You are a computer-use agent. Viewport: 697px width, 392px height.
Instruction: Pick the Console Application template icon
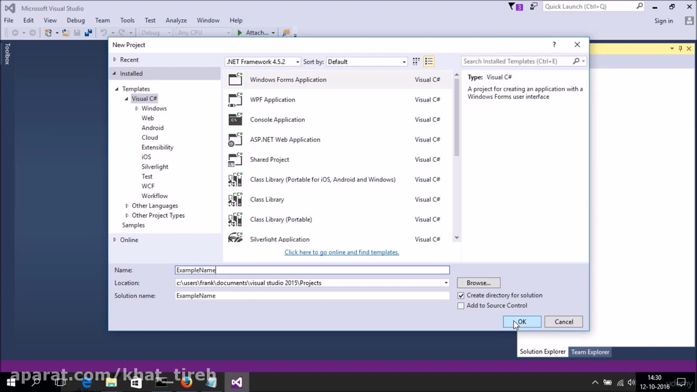(235, 120)
